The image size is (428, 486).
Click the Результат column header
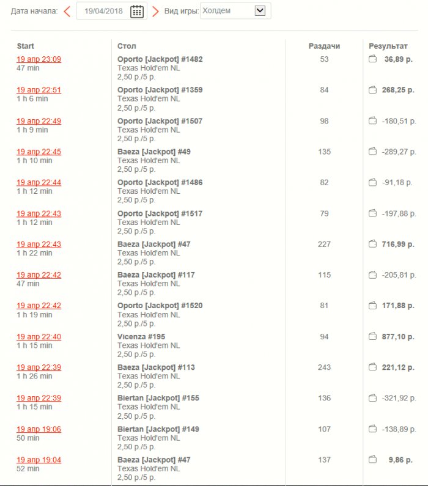(388, 46)
